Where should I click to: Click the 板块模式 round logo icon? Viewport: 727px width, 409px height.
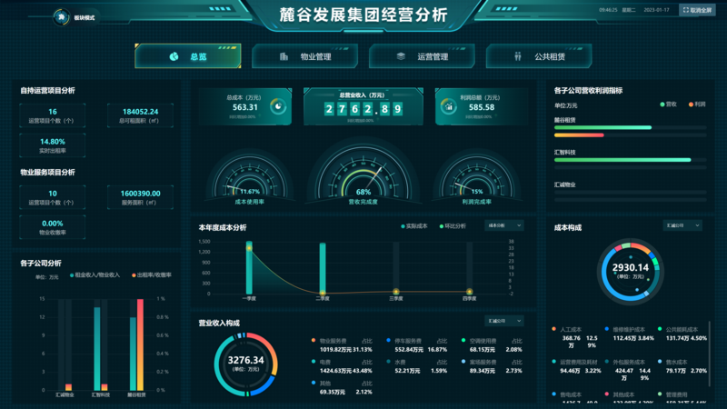[x=61, y=17]
